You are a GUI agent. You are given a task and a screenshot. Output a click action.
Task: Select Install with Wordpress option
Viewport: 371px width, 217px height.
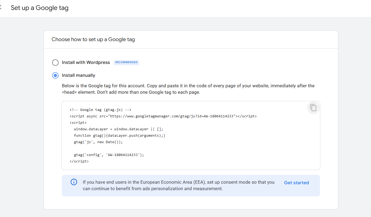point(55,63)
